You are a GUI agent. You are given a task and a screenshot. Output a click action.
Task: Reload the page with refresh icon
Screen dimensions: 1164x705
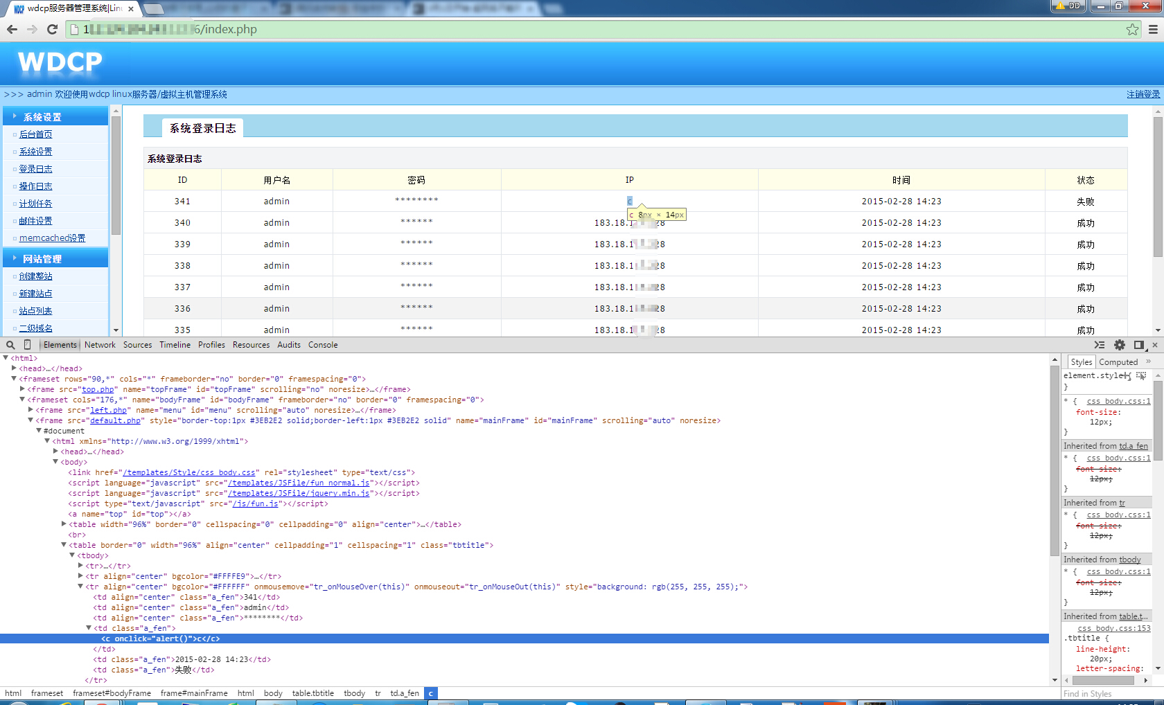click(52, 29)
